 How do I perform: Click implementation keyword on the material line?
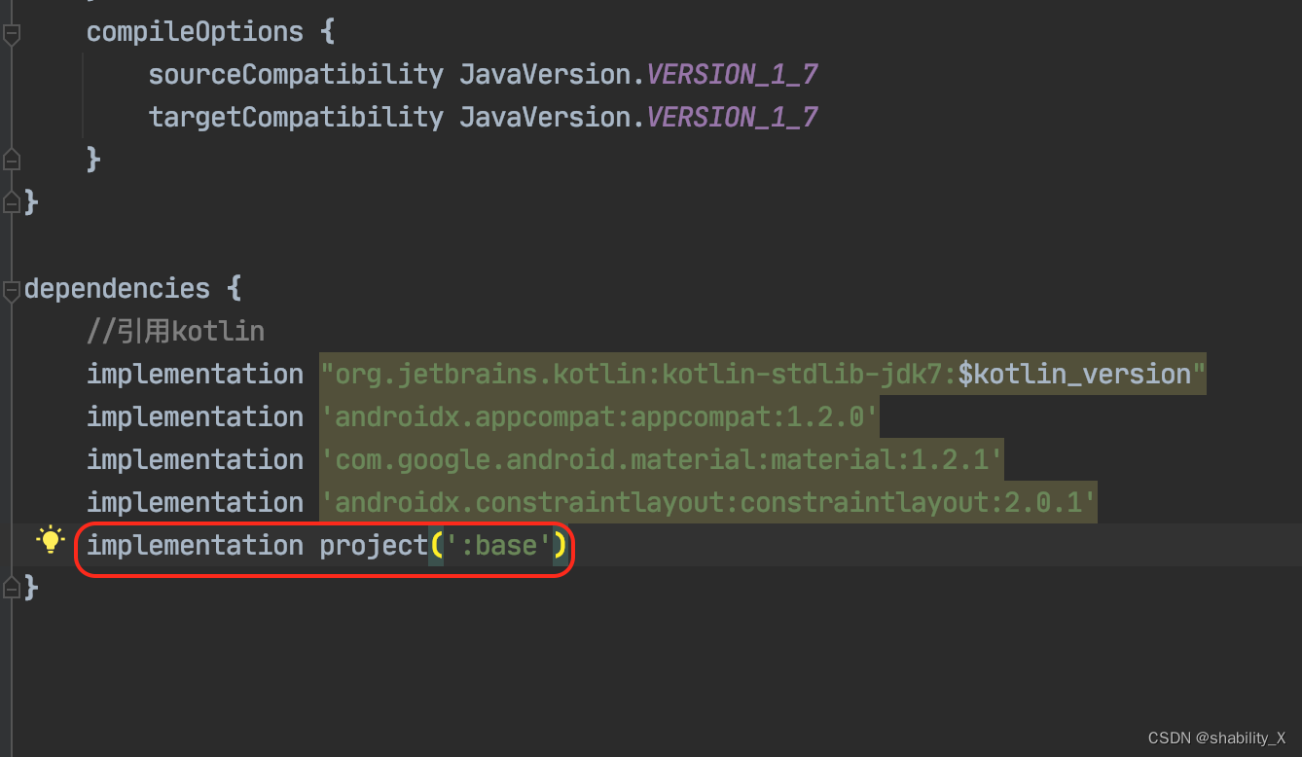[195, 459]
